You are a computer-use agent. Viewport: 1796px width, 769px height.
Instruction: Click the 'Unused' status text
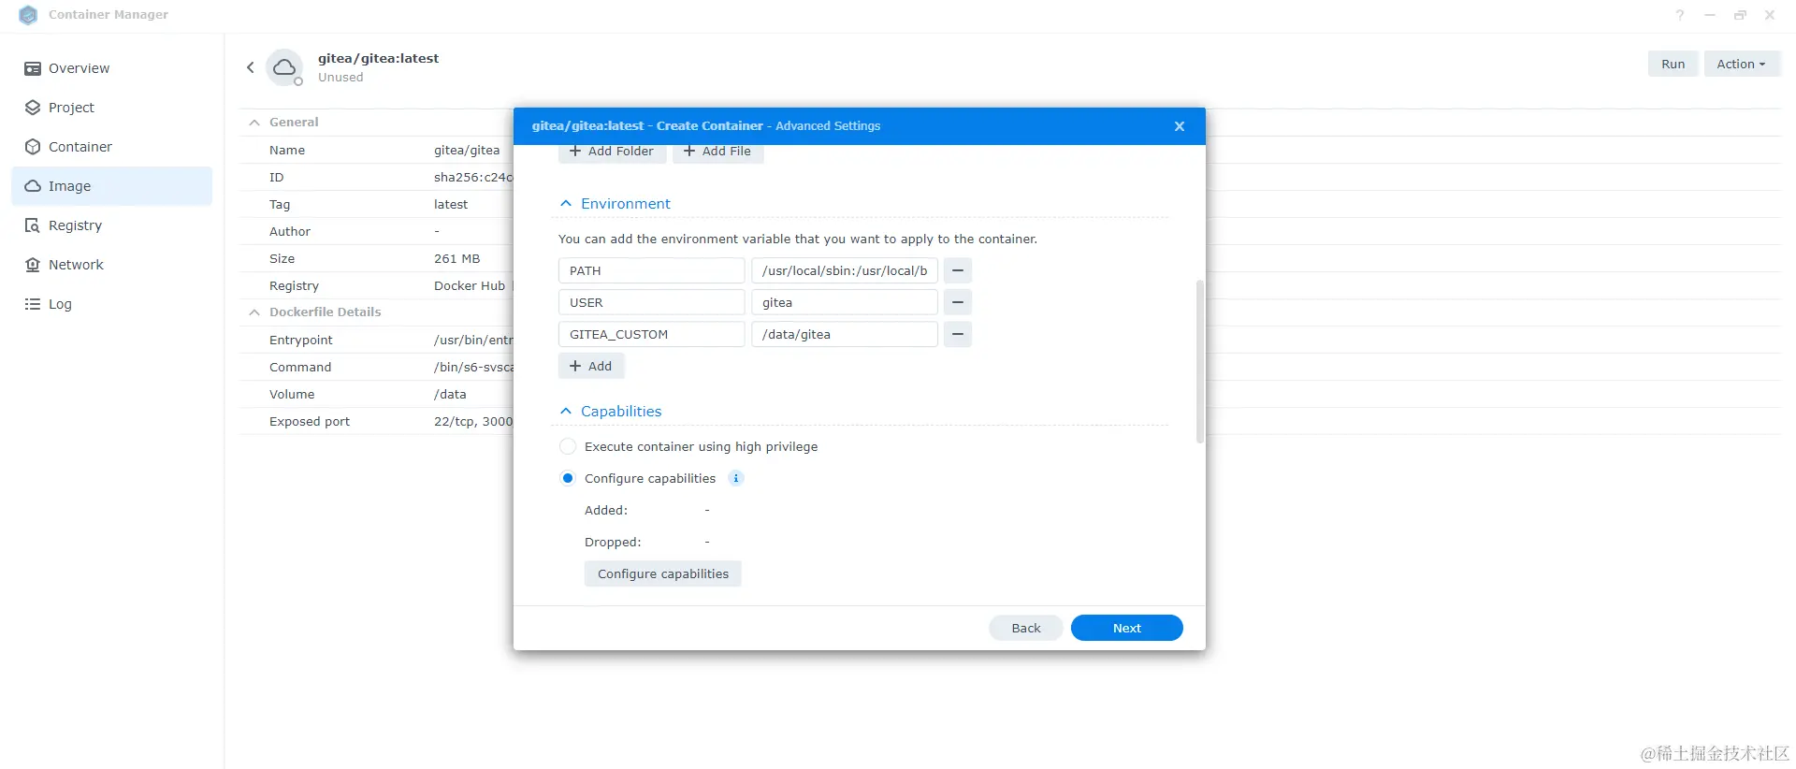click(340, 78)
